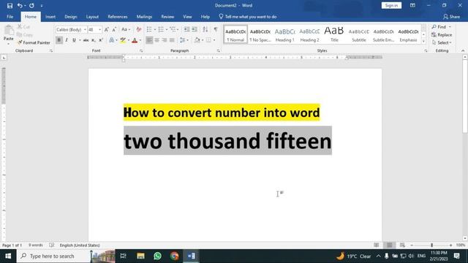
Task: Switch to Web Layout view in status bar
Action: pos(402,245)
